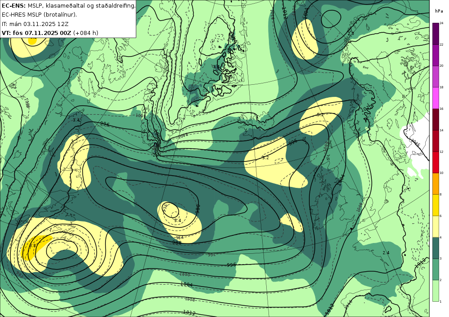Click the bright red 10–12 hPa legend swatch
The image size is (449, 317).
pos(436,162)
